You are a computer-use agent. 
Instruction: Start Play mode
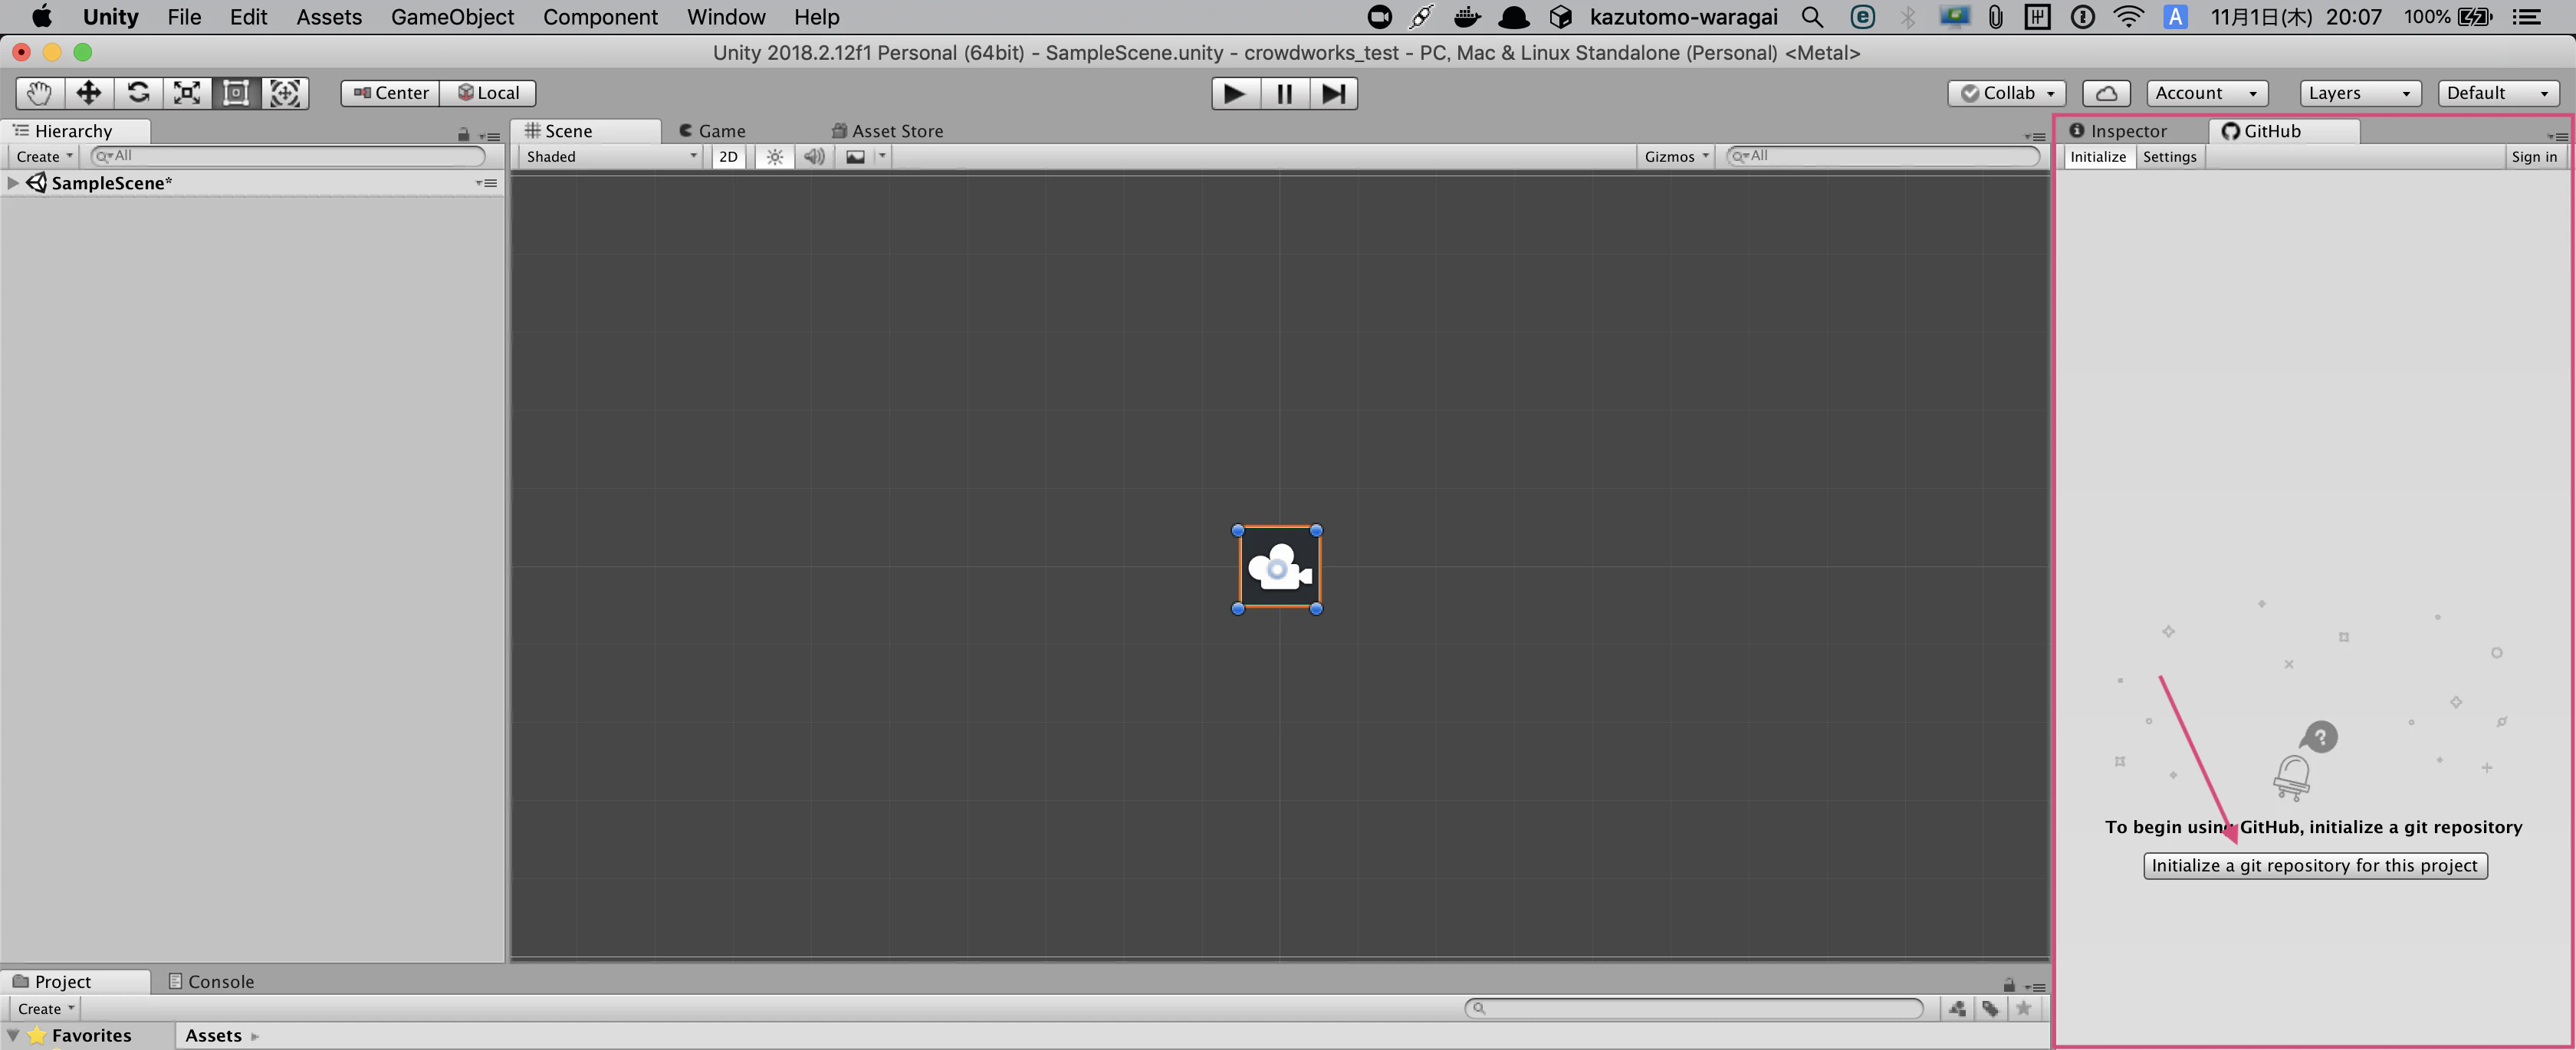coord(1236,93)
